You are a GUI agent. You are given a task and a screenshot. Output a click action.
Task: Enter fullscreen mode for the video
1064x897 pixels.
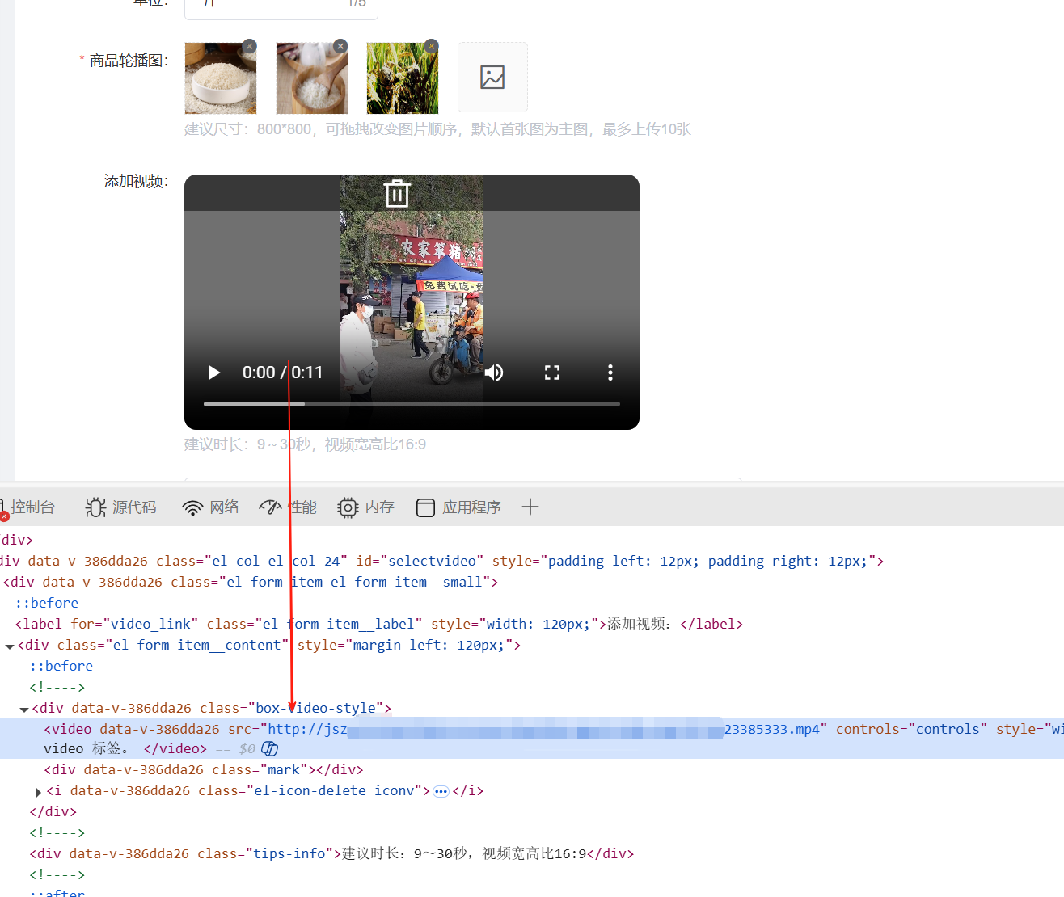click(552, 373)
